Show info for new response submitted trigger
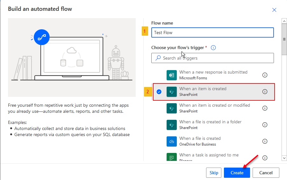 click(265, 75)
